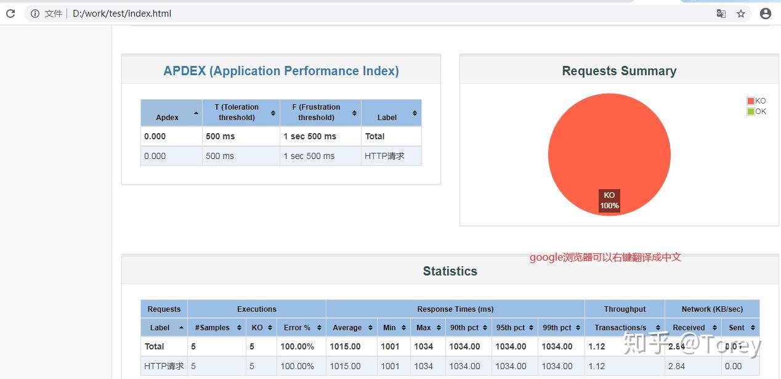This screenshot has width=781, height=379.
Task: Sort Statistics by KO column
Action: pos(261,327)
